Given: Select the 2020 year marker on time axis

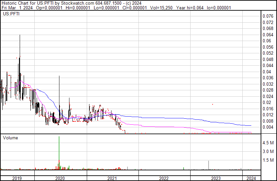Looking at the screenshot, I should 60,178.
